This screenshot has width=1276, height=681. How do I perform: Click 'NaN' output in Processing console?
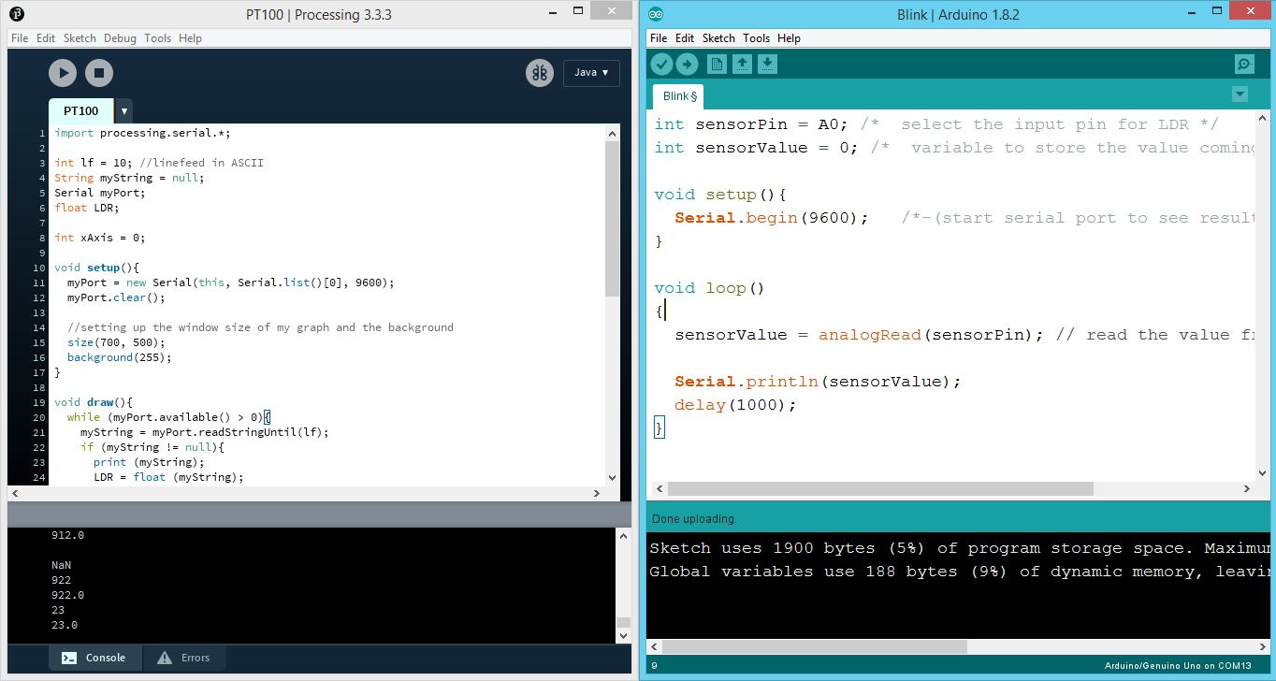(62, 565)
